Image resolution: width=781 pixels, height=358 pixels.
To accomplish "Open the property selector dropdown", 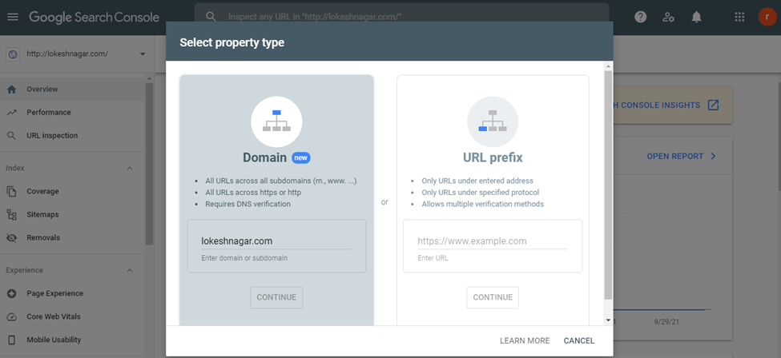I will 143,54.
